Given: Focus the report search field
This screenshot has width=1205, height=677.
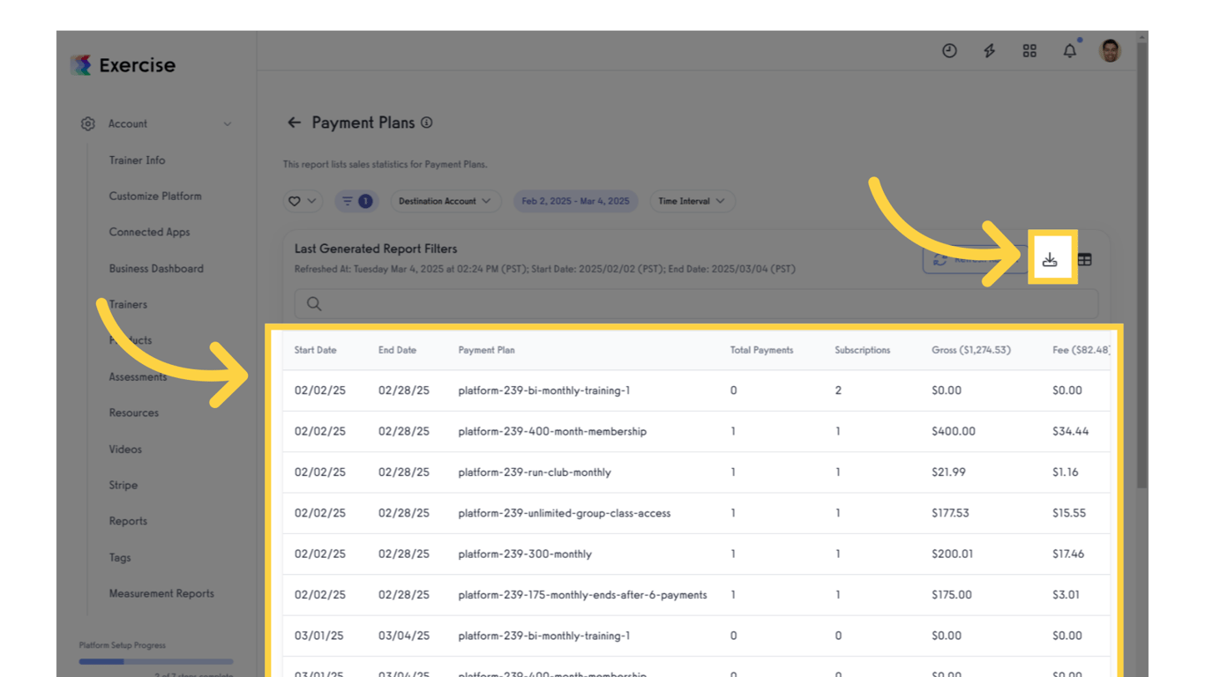Looking at the screenshot, I should (x=696, y=304).
